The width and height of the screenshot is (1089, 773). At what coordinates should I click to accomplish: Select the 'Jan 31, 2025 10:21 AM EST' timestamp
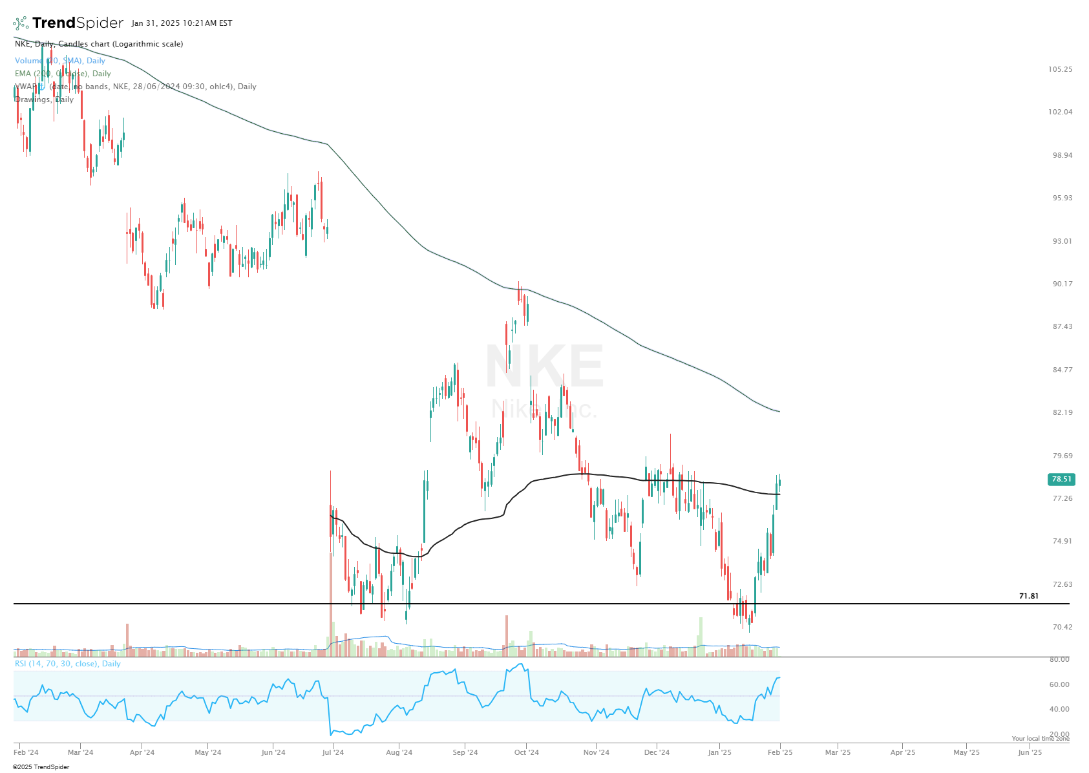[x=182, y=23]
